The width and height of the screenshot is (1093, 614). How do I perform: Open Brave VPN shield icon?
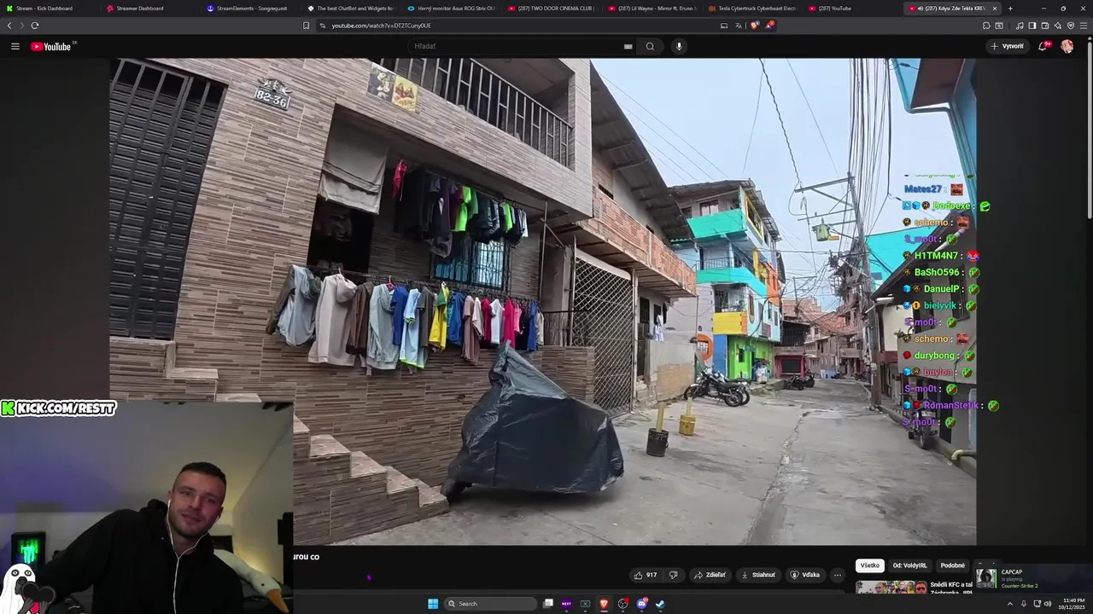[x=1070, y=26]
